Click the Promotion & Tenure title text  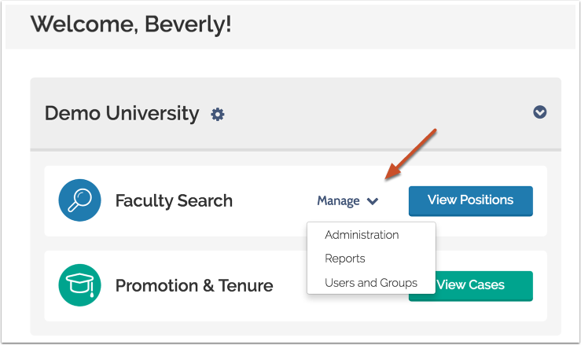194,285
